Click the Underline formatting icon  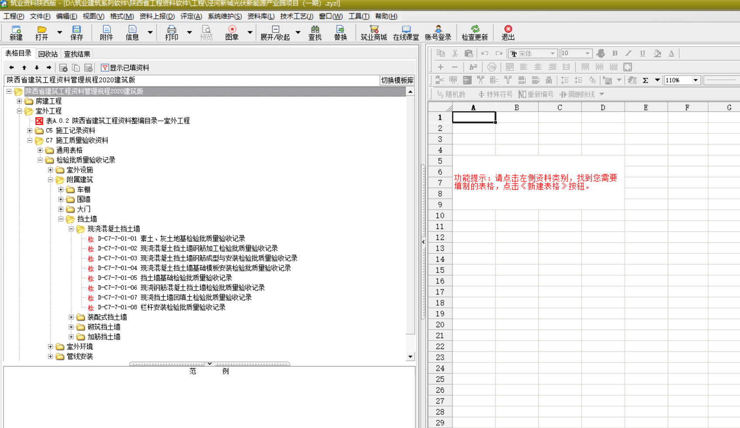tap(642, 53)
